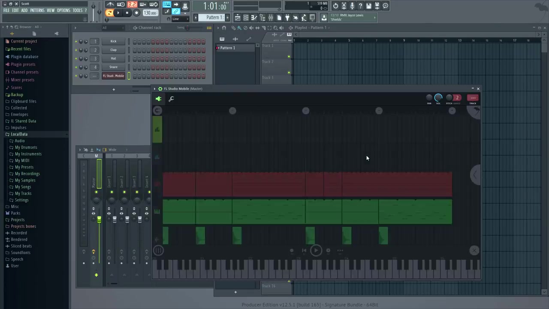The width and height of the screenshot is (549, 309).
Task: Select the FL Studio Mobile channel button
Action: point(113,76)
